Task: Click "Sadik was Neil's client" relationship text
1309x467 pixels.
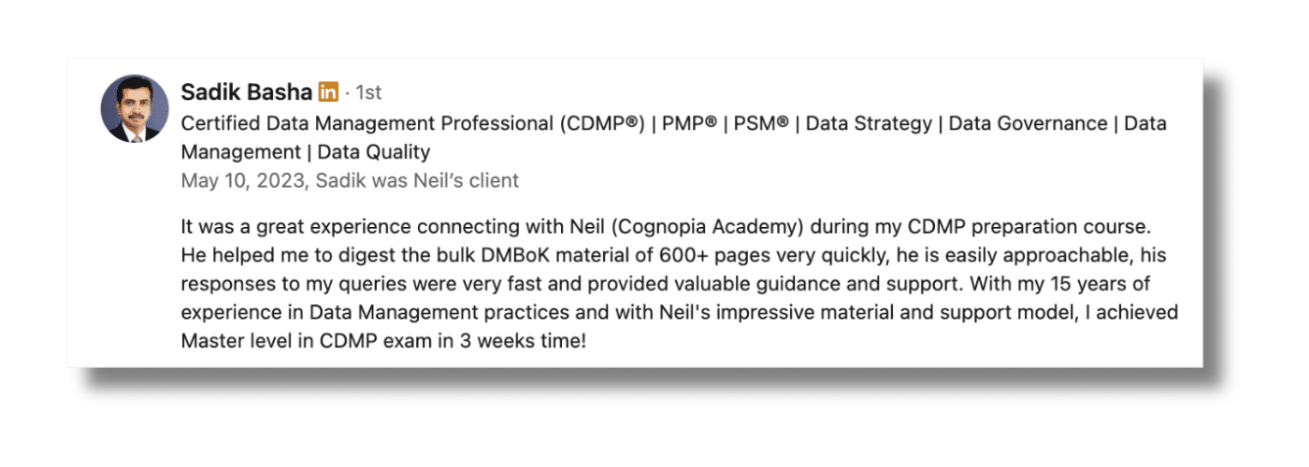Action: tap(417, 180)
